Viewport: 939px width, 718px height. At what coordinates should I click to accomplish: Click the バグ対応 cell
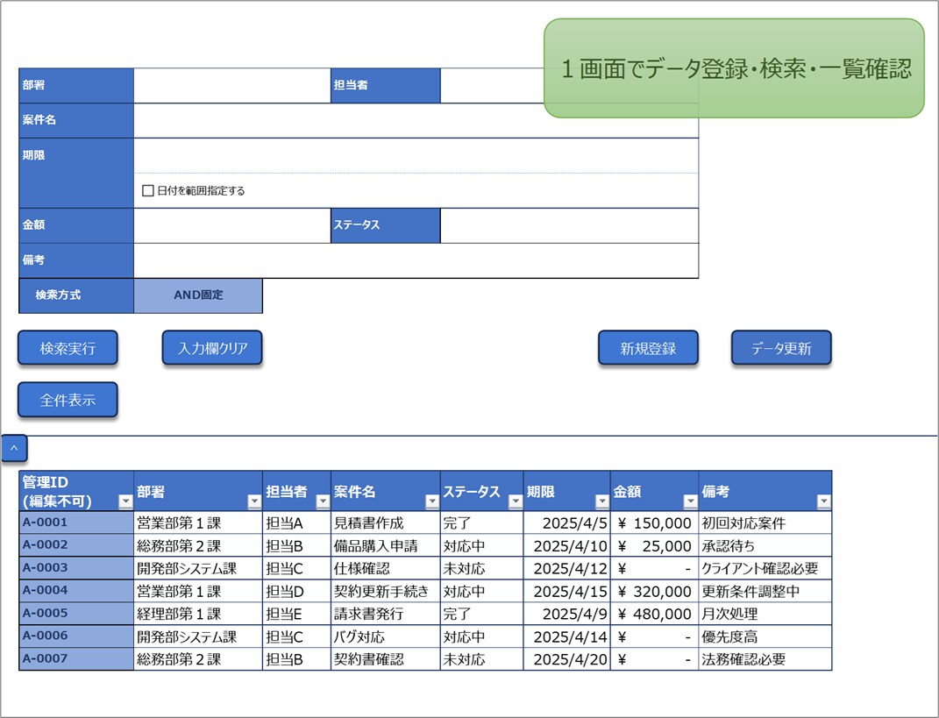(x=386, y=636)
